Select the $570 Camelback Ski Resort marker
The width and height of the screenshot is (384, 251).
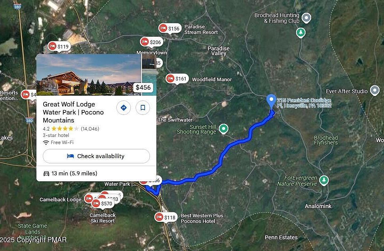coord(103,203)
